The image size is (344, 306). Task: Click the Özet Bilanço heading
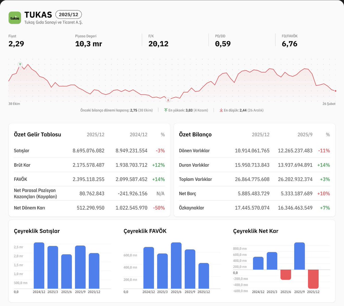click(195, 135)
